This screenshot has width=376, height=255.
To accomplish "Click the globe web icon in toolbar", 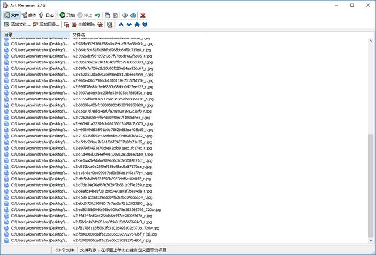I will point(133,15).
